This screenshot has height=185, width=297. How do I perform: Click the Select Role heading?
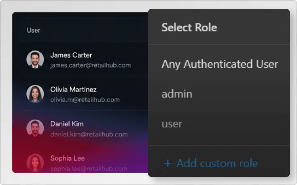[189, 27]
